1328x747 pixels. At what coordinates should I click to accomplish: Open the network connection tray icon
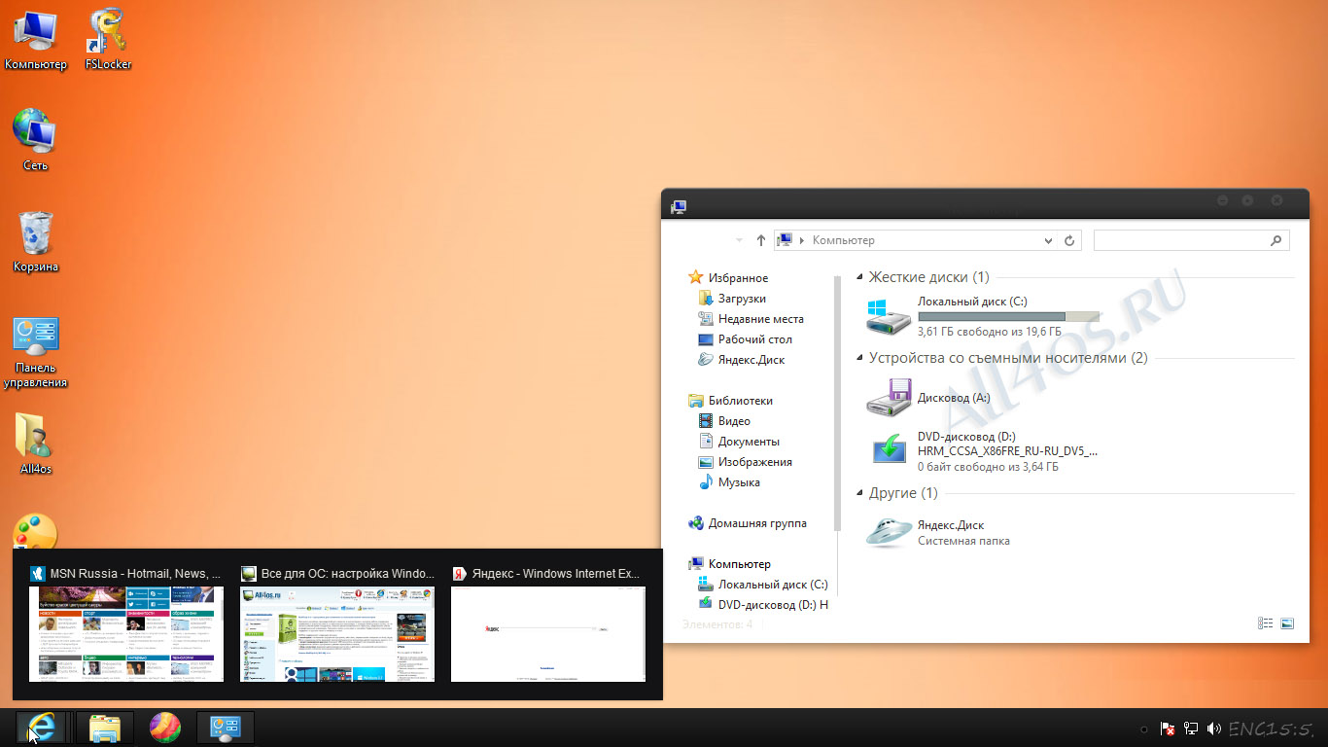[x=1191, y=729]
